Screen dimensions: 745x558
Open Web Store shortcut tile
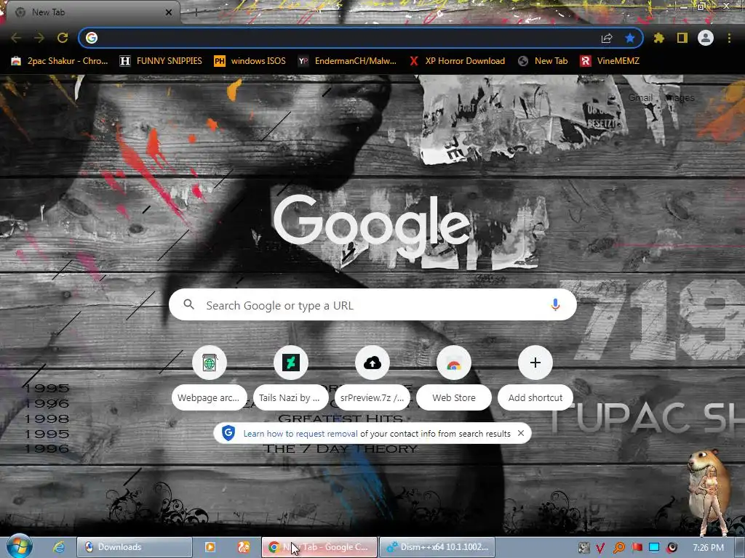454,378
